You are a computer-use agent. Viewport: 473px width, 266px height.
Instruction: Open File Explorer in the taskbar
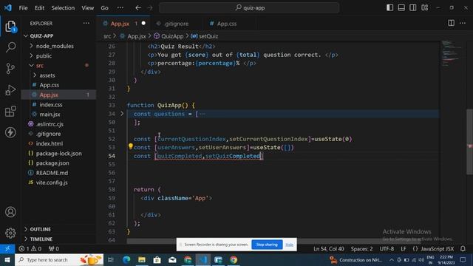coord(142,259)
